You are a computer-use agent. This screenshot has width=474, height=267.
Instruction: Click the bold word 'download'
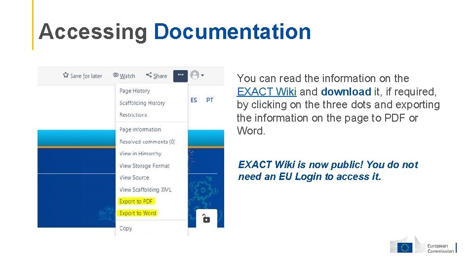346,91
